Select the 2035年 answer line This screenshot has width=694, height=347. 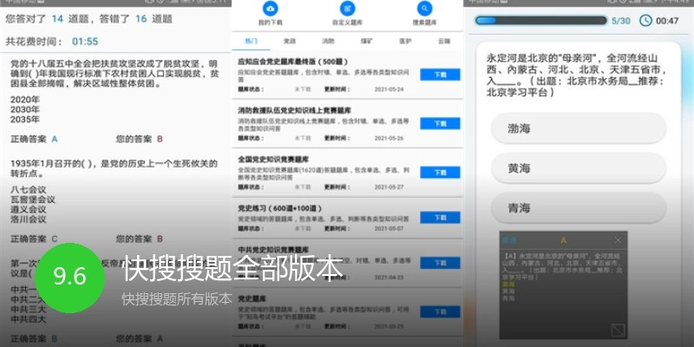coord(25,120)
